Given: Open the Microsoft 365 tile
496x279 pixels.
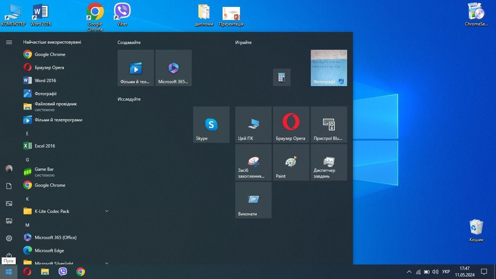Looking at the screenshot, I should [174, 68].
